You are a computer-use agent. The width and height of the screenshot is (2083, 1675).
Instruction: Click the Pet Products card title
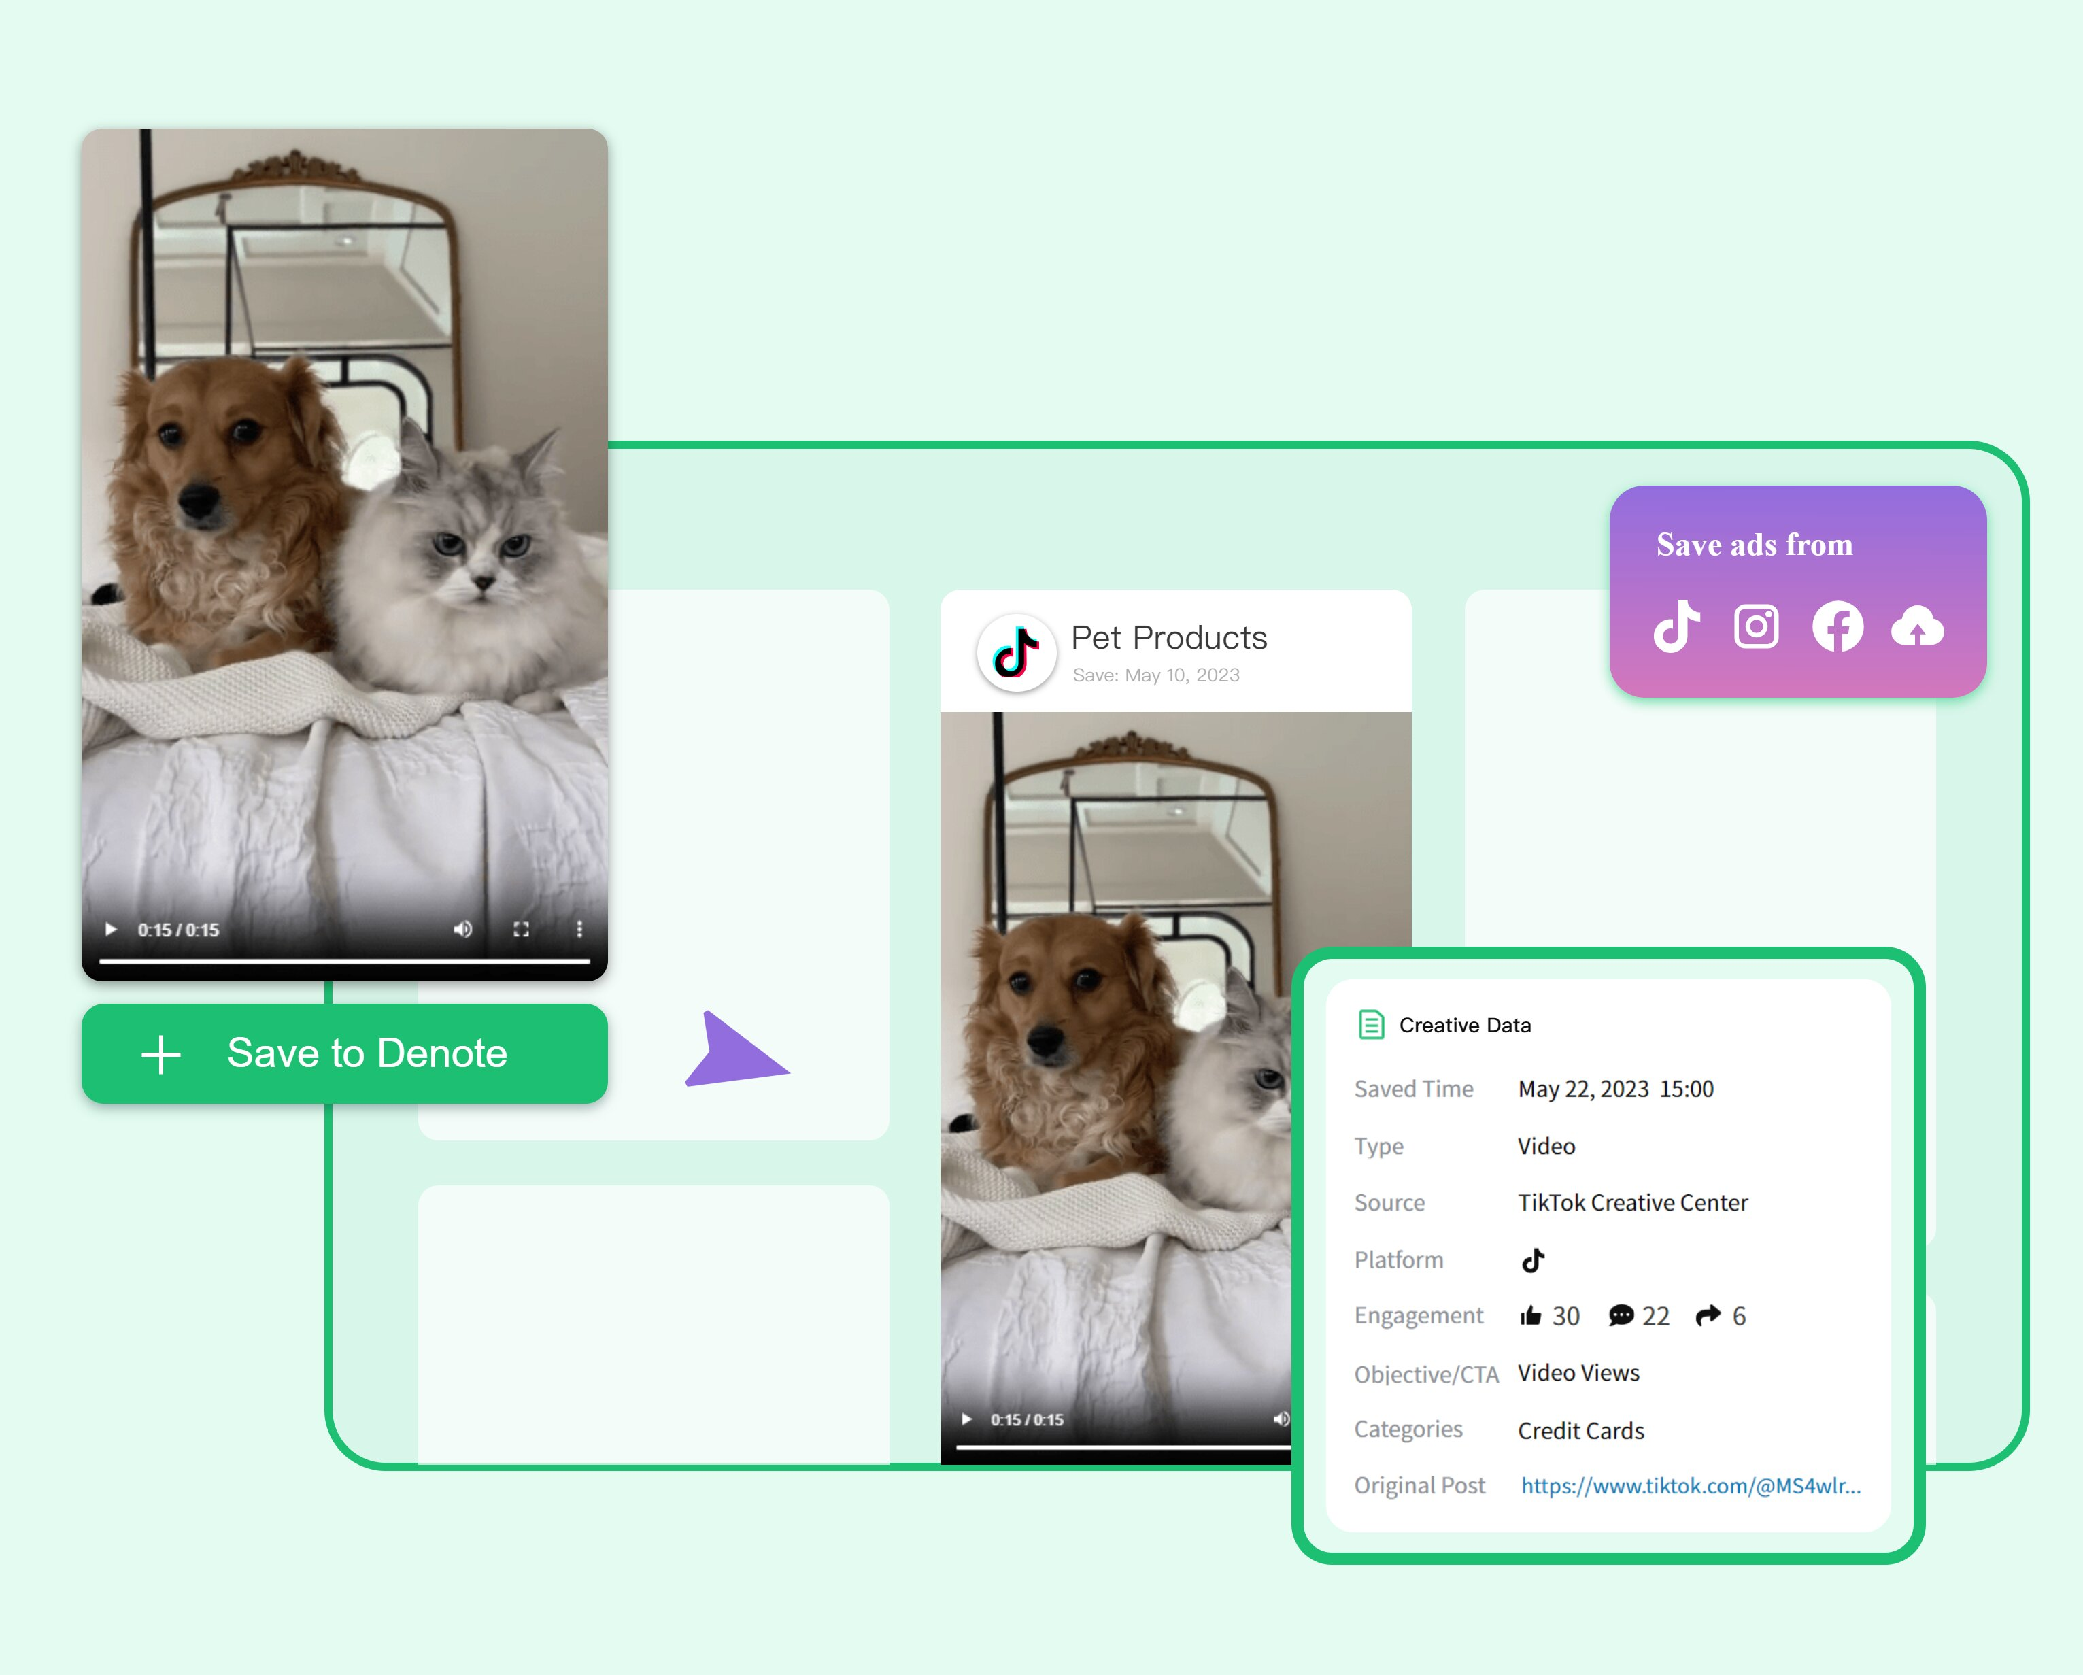pos(1169,637)
